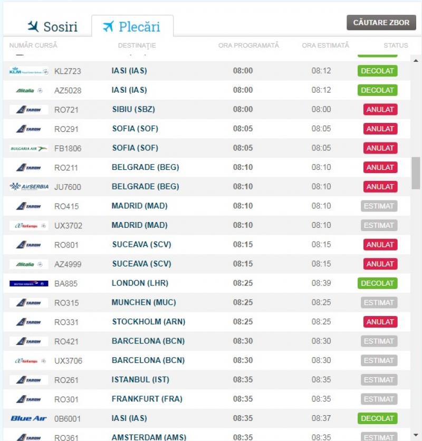The height and width of the screenshot is (441, 422).
Task: Click the Alitalia logo beside AZ5028
Action: pyautogui.click(x=28, y=90)
